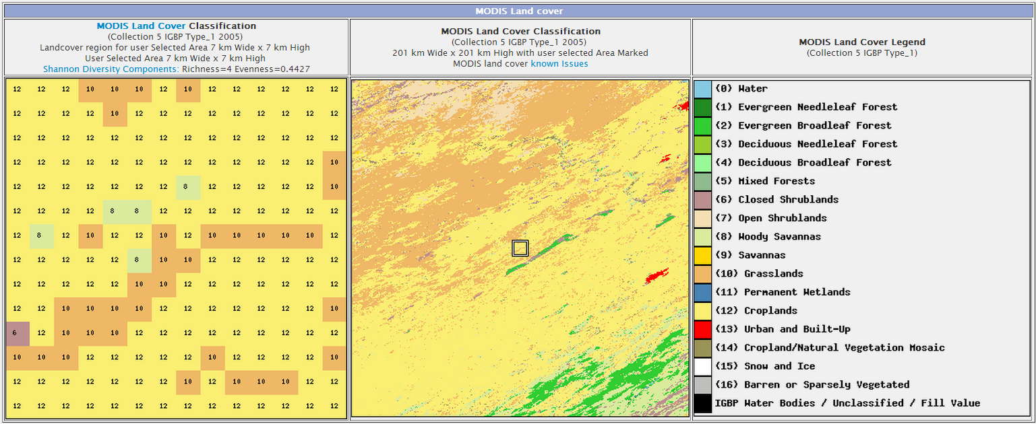Click Cropland/Natural Vegetation Mosaic swatch
This screenshot has height=424, width=1036.
tap(703, 348)
